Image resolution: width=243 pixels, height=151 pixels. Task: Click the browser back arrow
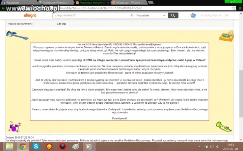click(3, 8)
